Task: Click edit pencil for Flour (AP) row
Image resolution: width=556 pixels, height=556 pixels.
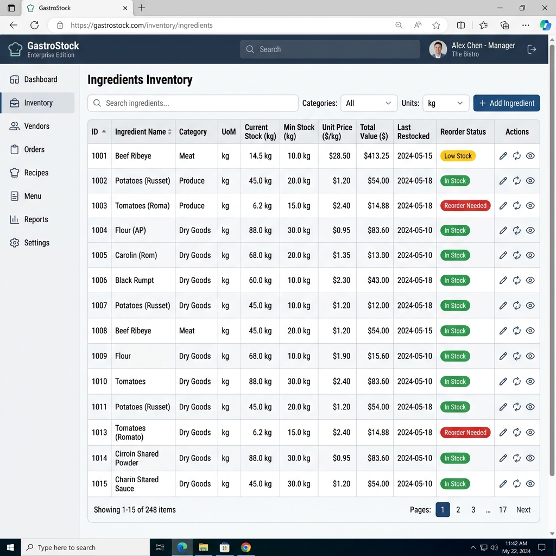Action: click(503, 230)
